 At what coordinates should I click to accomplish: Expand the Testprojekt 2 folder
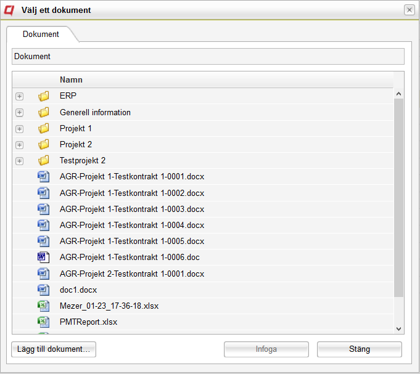coord(19,161)
